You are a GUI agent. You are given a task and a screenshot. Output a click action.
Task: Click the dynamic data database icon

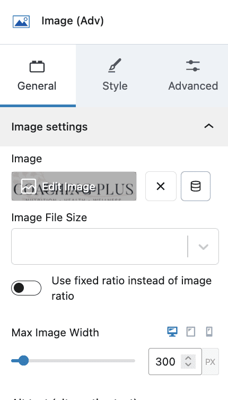(196, 186)
